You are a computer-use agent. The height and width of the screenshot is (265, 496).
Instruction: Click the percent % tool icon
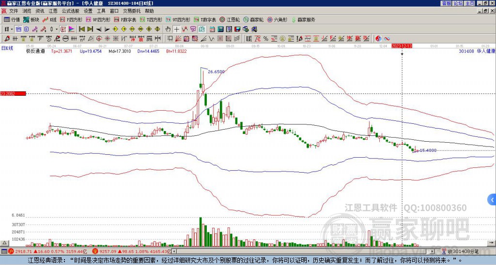pos(266,39)
